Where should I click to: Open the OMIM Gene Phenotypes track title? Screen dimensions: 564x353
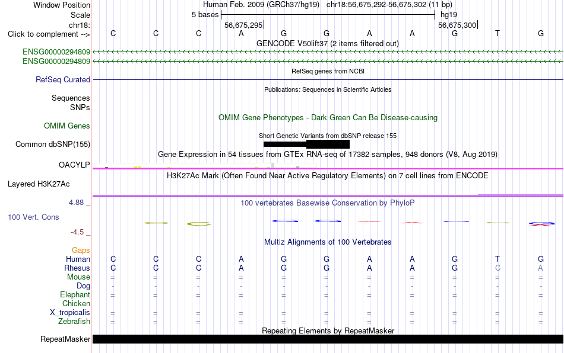(328, 118)
